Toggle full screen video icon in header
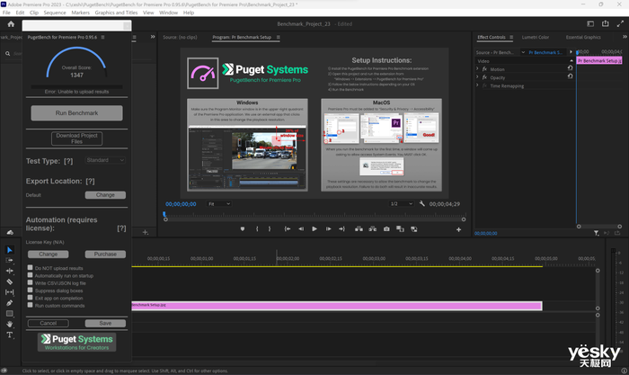This screenshot has width=629, height=375. [620, 23]
